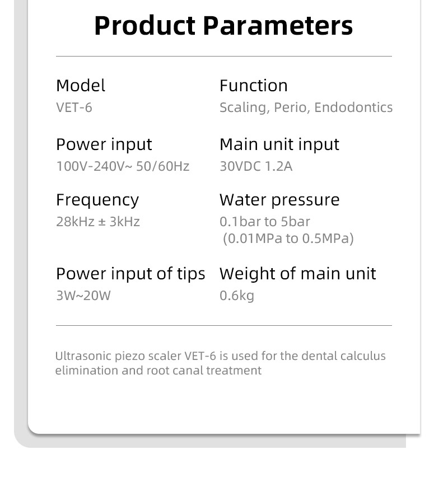Viewport: 448px width, 487px height.
Task: Click the divider line below the heading
Action: click(223, 57)
